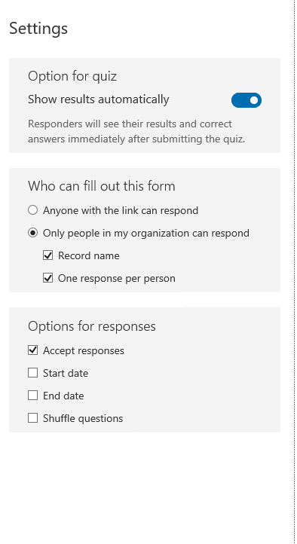
Task: Enable the End date checkbox
Action: [32, 396]
